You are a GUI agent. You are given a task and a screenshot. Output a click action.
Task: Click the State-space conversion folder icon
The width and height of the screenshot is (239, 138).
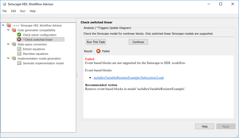tap(14, 44)
